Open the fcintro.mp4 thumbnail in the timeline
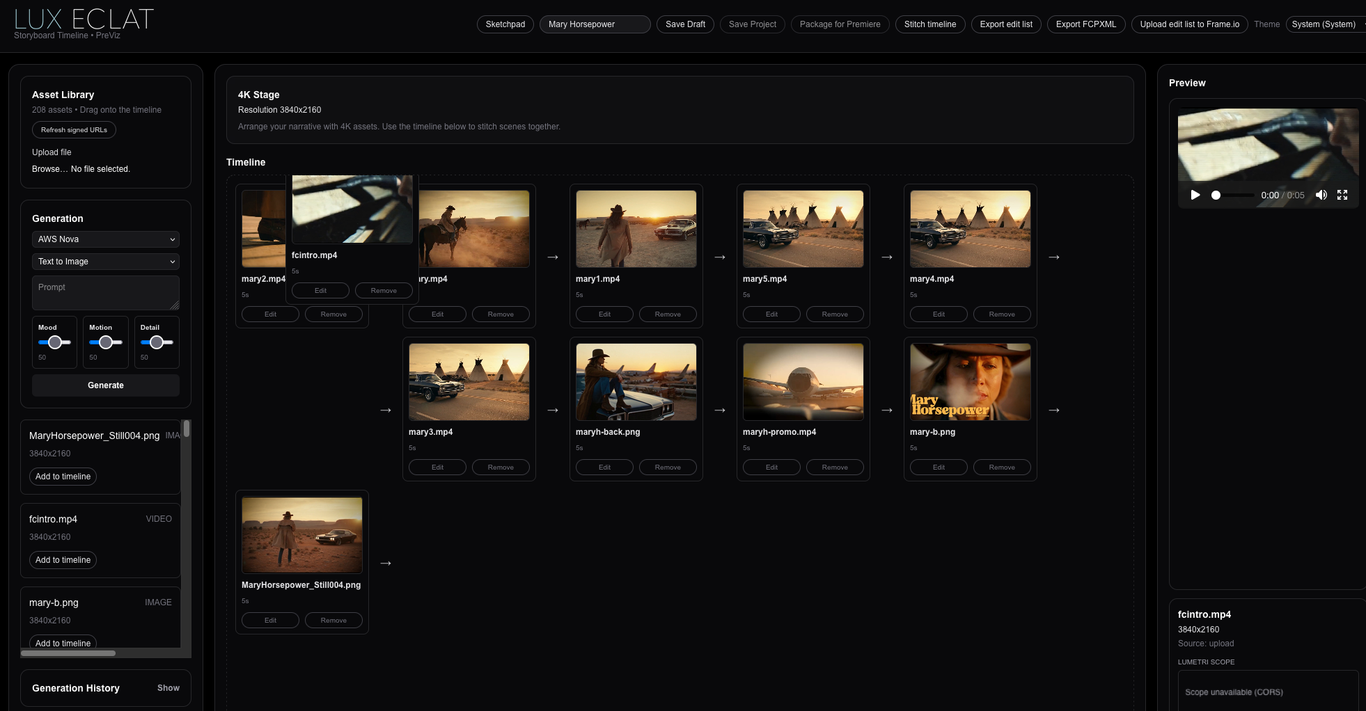Viewport: 1366px width, 711px height. click(x=352, y=209)
